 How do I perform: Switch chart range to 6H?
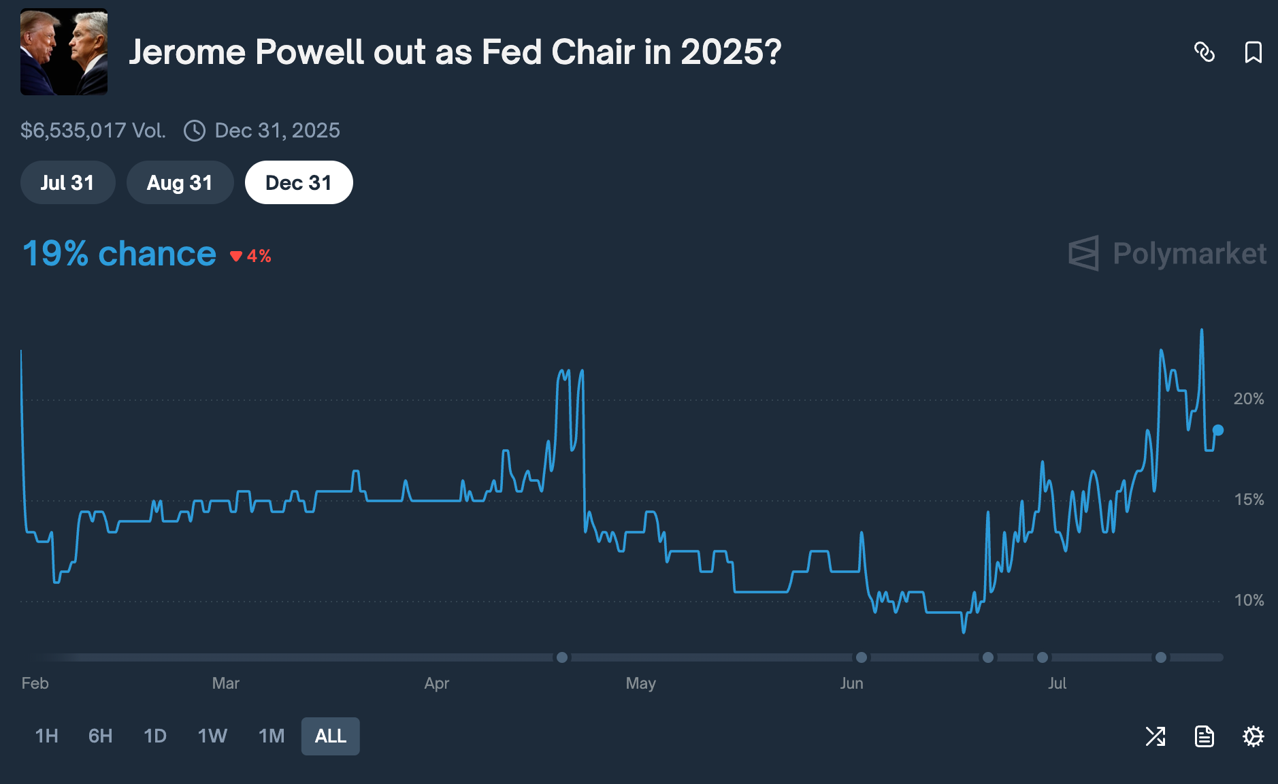click(x=101, y=736)
